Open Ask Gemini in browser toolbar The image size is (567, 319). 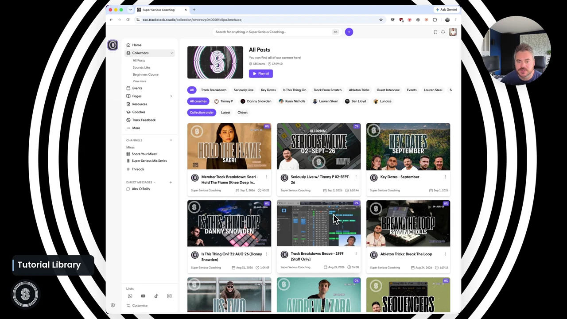coord(446,9)
